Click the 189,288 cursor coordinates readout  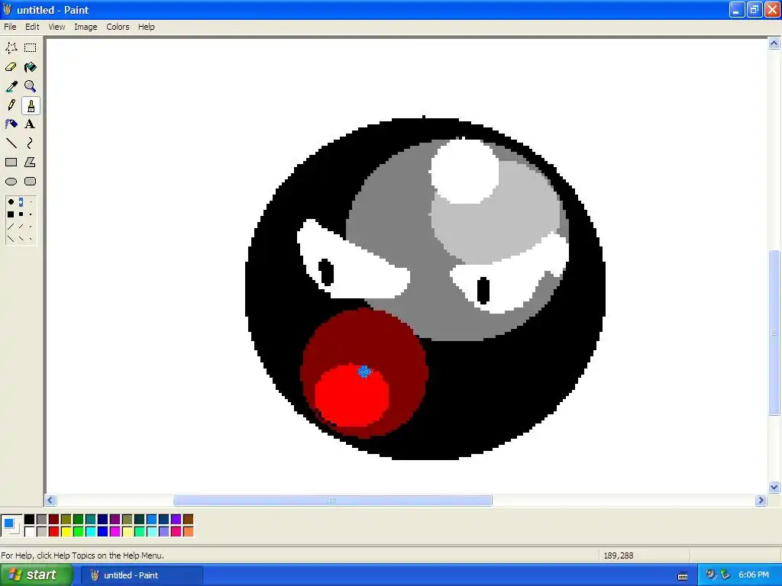[x=619, y=555]
